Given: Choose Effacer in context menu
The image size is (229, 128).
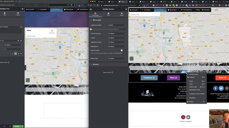Looking at the screenshot, I should (196, 102).
